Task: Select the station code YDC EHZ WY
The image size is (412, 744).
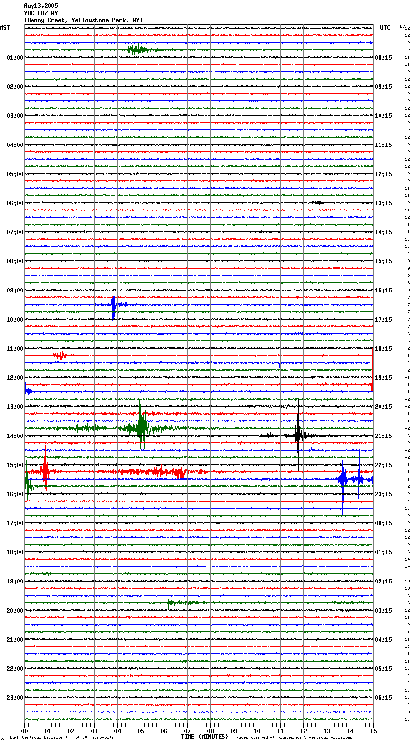Action: [x=41, y=13]
